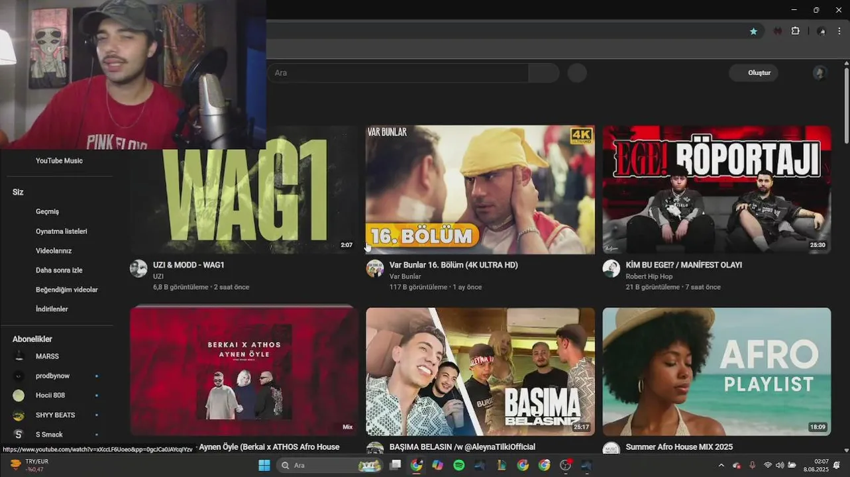
Task: Click the YouTube search field 'Ara'
Action: click(x=398, y=73)
